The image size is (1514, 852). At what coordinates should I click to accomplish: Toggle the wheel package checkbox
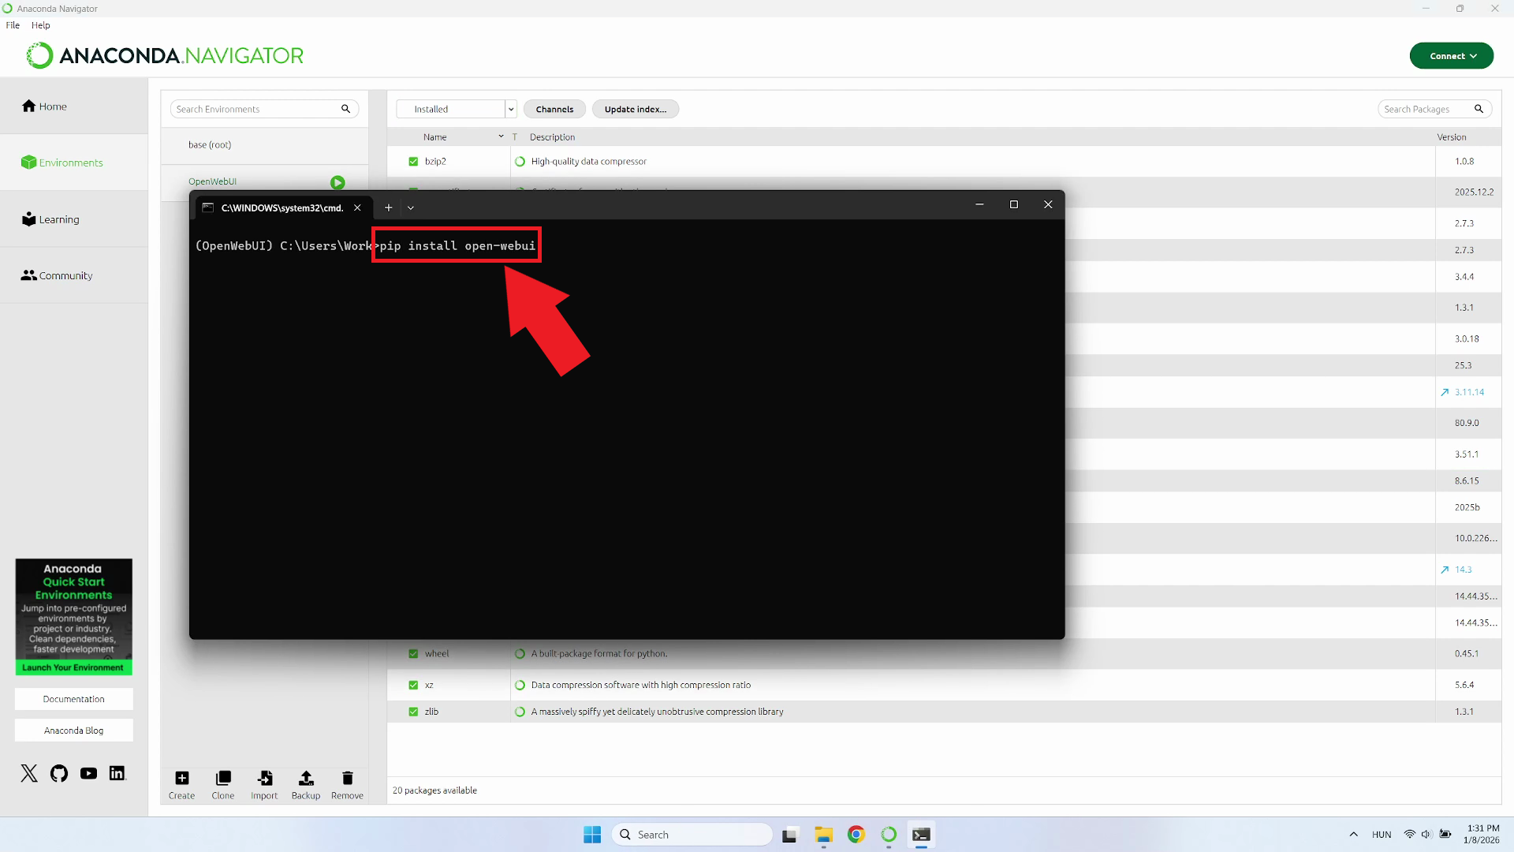[413, 653]
